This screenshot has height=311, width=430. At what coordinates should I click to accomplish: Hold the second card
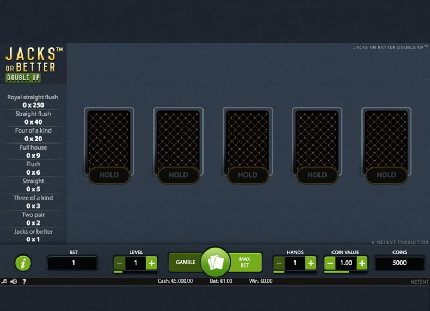pyautogui.click(x=179, y=175)
